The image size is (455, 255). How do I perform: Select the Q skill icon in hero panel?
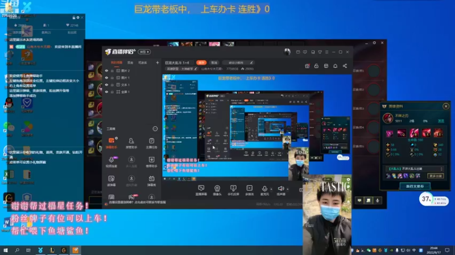402,133
